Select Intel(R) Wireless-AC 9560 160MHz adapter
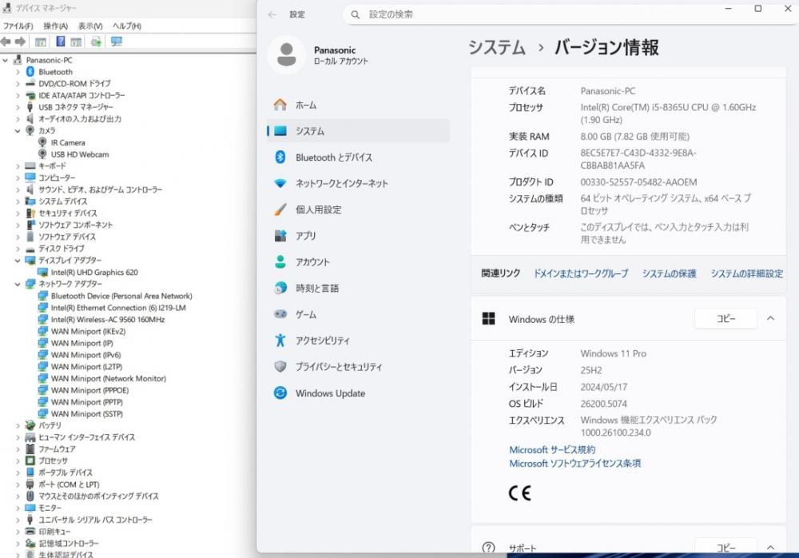Screen dimensions: 799x558 coord(108,320)
